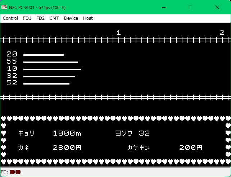
Task: Minimize the emulator window
Action: click(164, 7)
